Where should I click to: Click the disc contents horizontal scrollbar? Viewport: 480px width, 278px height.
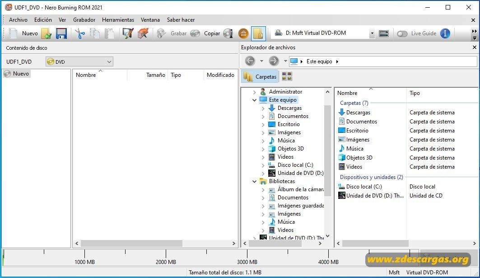coord(132,243)
